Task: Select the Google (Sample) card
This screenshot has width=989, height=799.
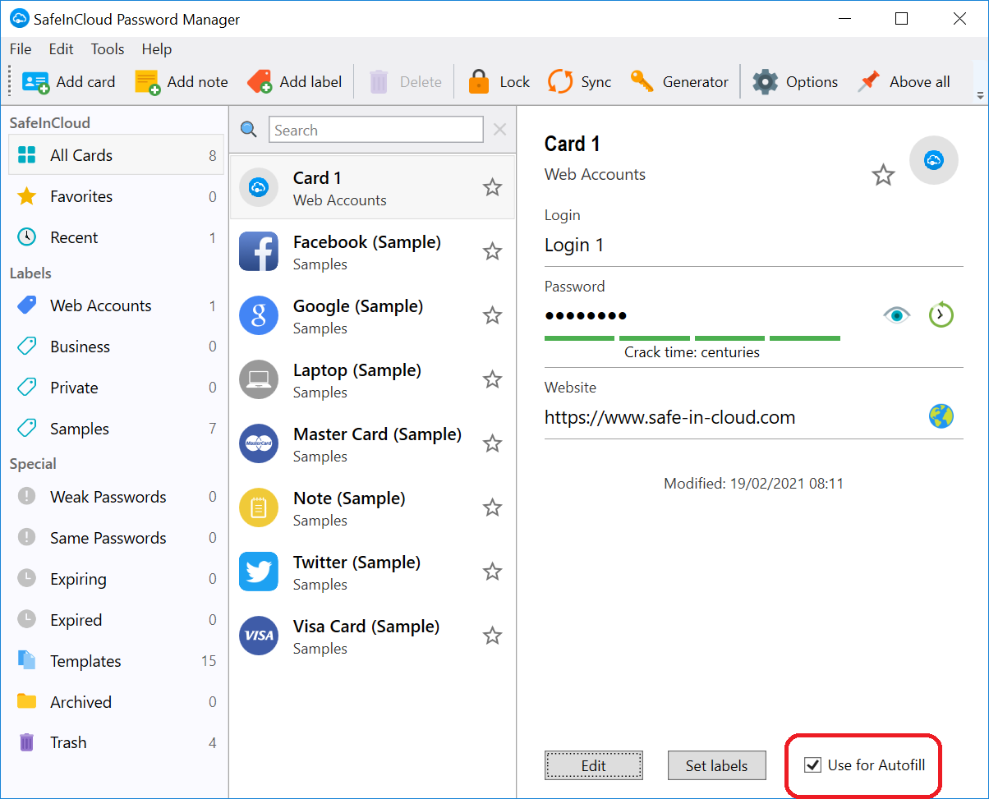Action: [372, 315]
